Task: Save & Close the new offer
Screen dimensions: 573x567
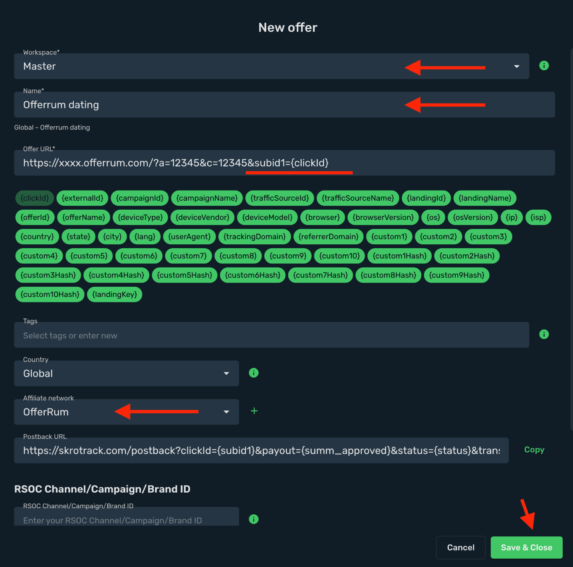Action: coord(526,548)
